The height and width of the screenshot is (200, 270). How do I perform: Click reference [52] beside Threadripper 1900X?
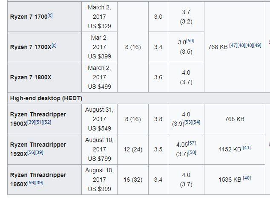47,122
